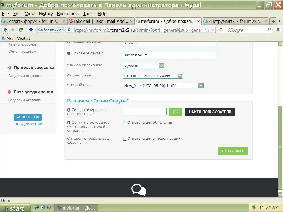Viewport: 283px width, 212px height.
Task: Open the Язык по умолчанию dropdown
Action: tap(143, 66)
